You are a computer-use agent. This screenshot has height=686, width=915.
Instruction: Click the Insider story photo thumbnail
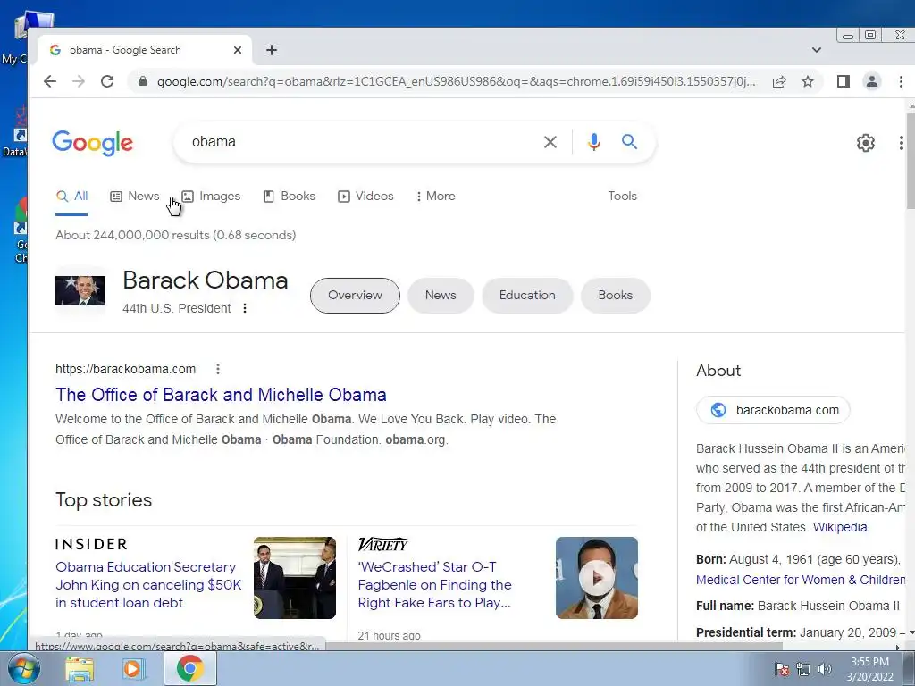295,578
